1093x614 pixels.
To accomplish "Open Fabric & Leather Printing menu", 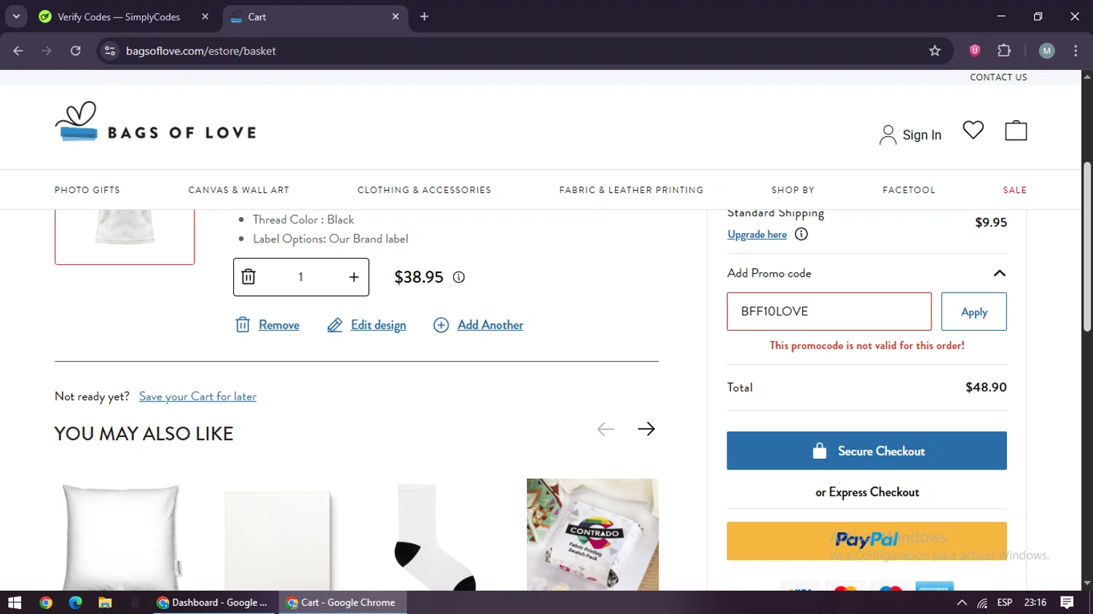I will [x=631, y=189].
